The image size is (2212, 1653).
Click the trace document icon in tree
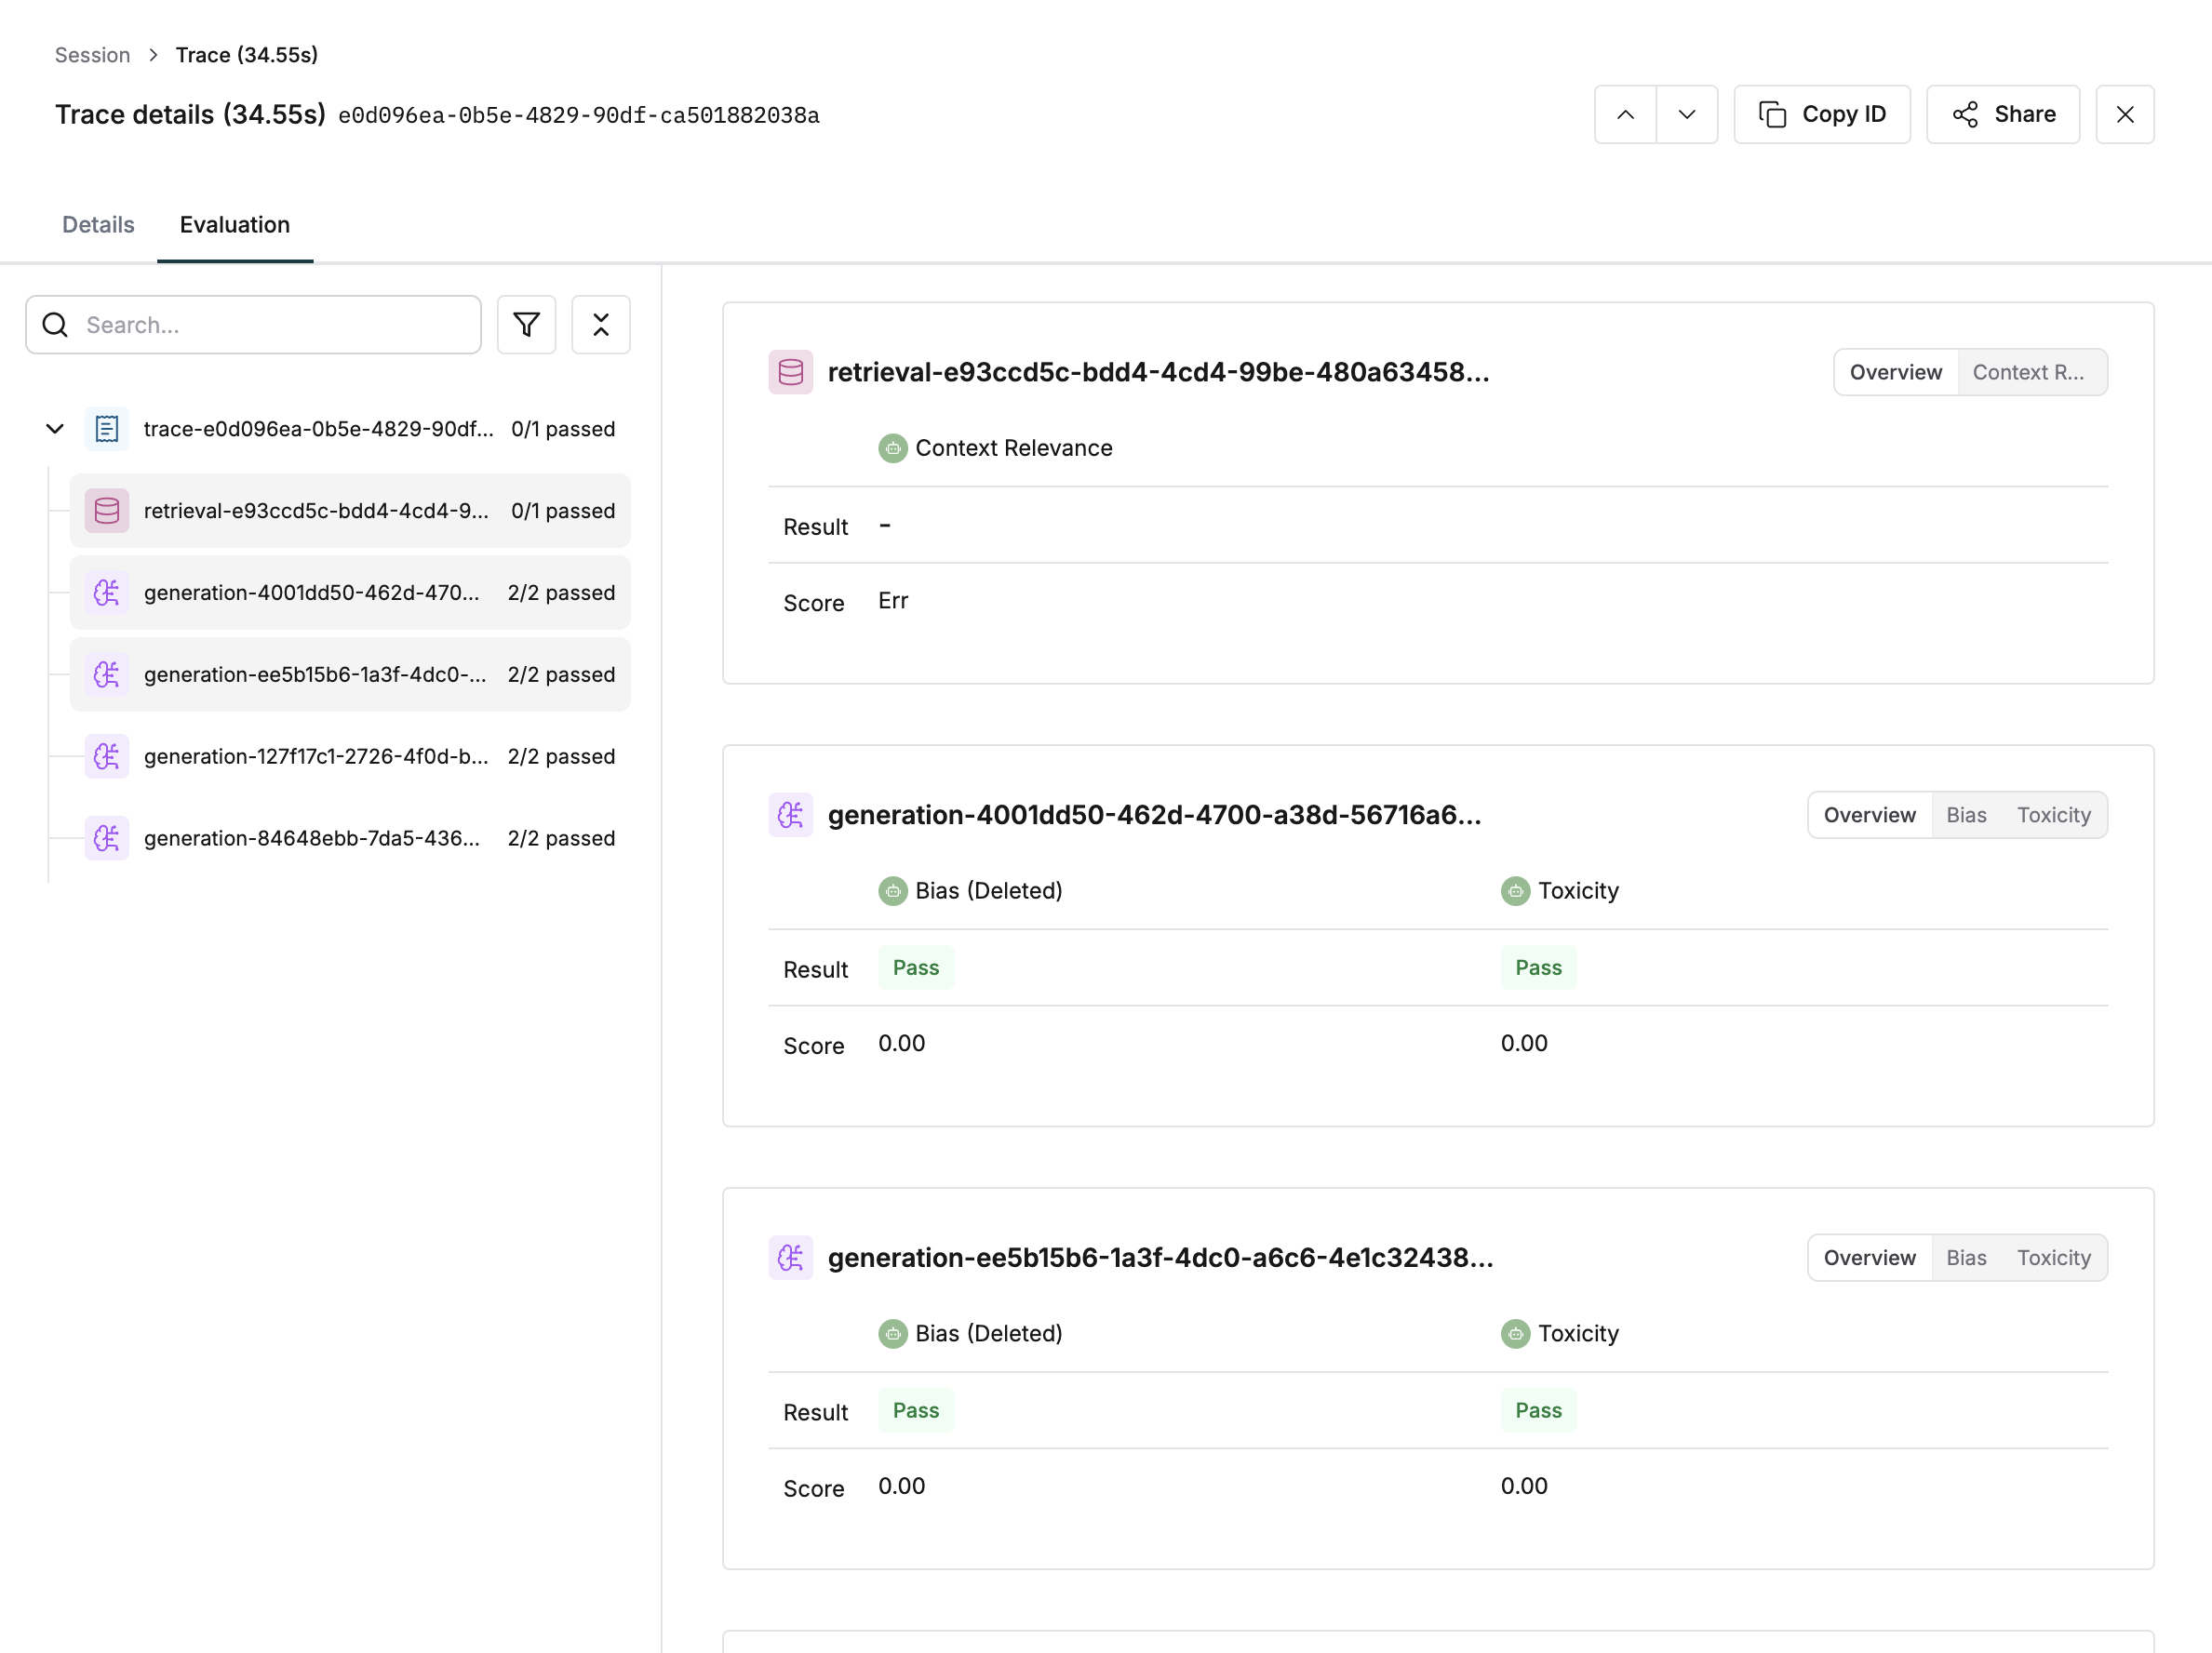(x=107, y=429)
